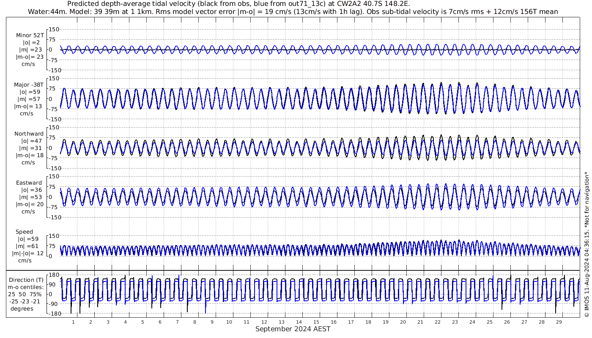Click the 'Water:44m. Model:' subtitle line
This screenshot has height=338, width=592.
[x=293, y=12]
